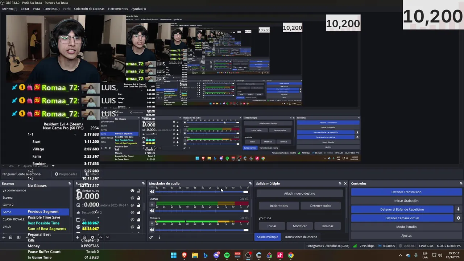464x261 pixels.
Task: Click Modificar for the youtube destination
Action: click(x=299, y=226)
